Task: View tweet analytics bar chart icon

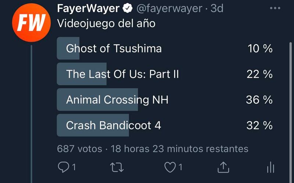Action: (x=270, y=168)
